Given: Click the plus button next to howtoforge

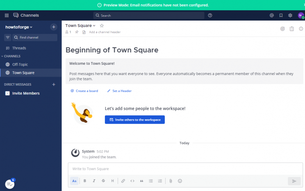Looking at the screenshot, I should tap(54, 27).
